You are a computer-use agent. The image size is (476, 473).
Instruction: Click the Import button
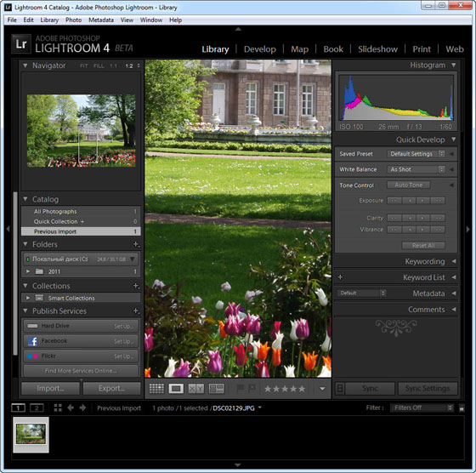[x=50, y=388]
